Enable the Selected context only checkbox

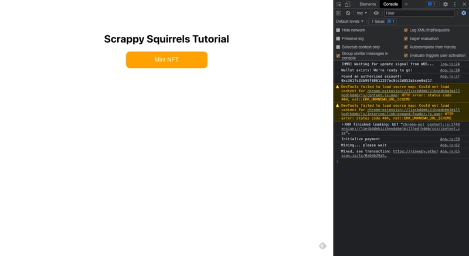click(338, 47)
